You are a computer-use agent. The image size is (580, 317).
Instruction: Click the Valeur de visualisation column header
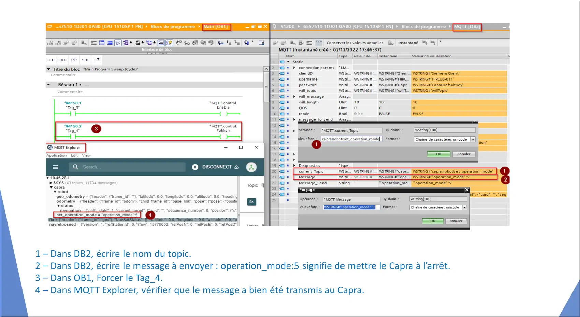tap(459, 56)
